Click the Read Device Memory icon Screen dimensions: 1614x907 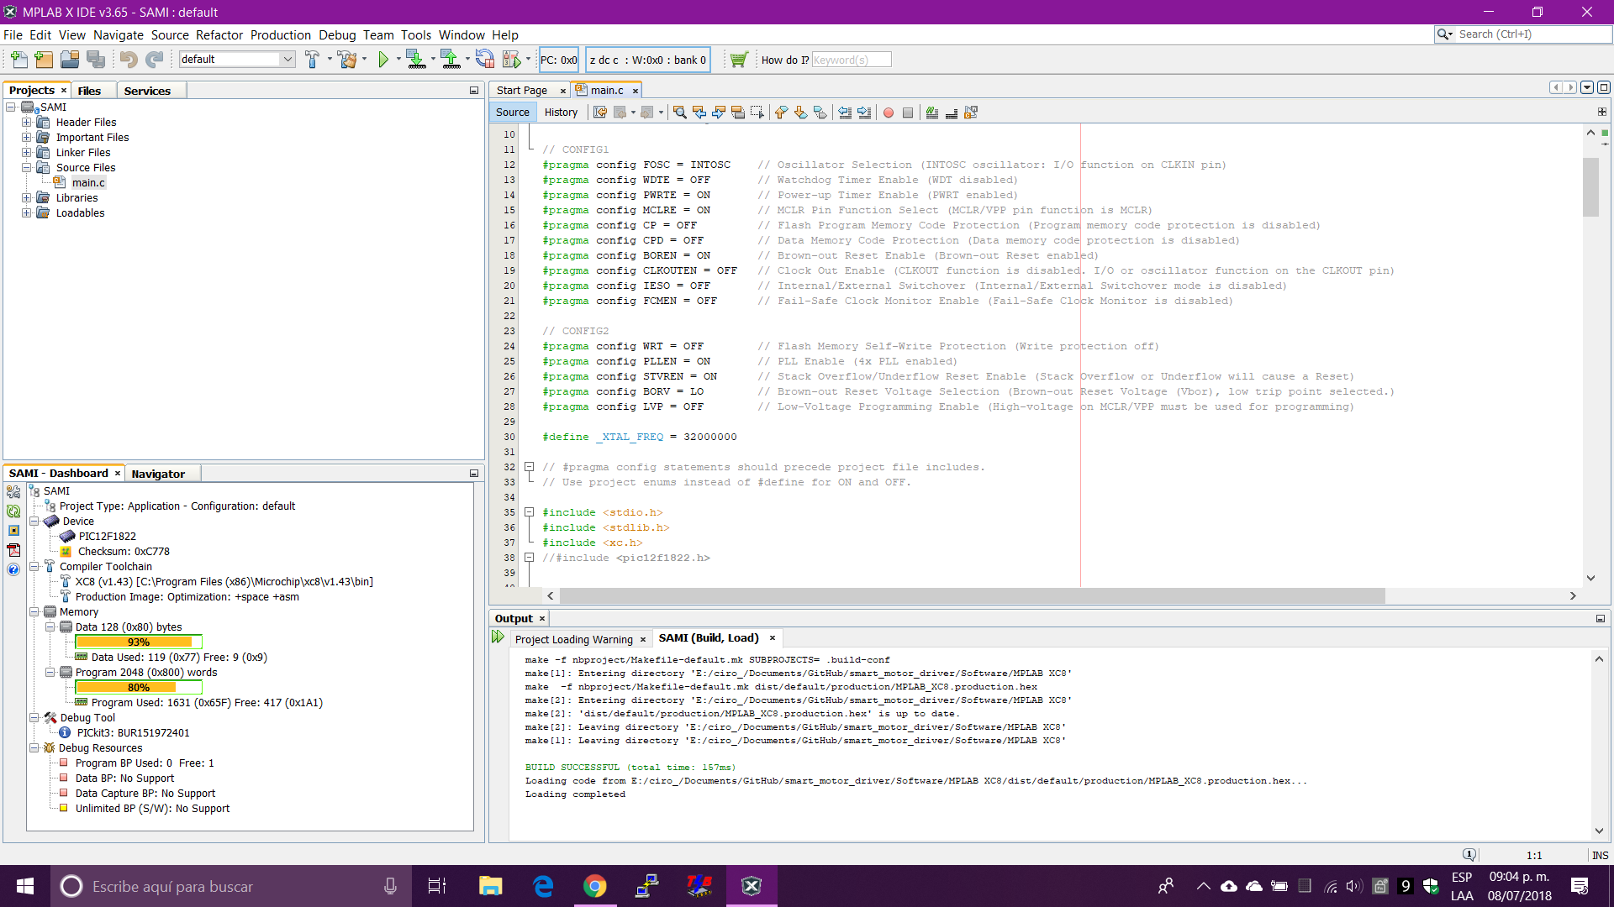tap(451, 60)
